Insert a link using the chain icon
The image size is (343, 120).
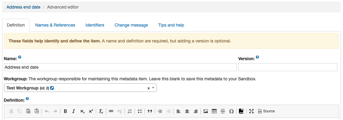[x=111, y=111]
